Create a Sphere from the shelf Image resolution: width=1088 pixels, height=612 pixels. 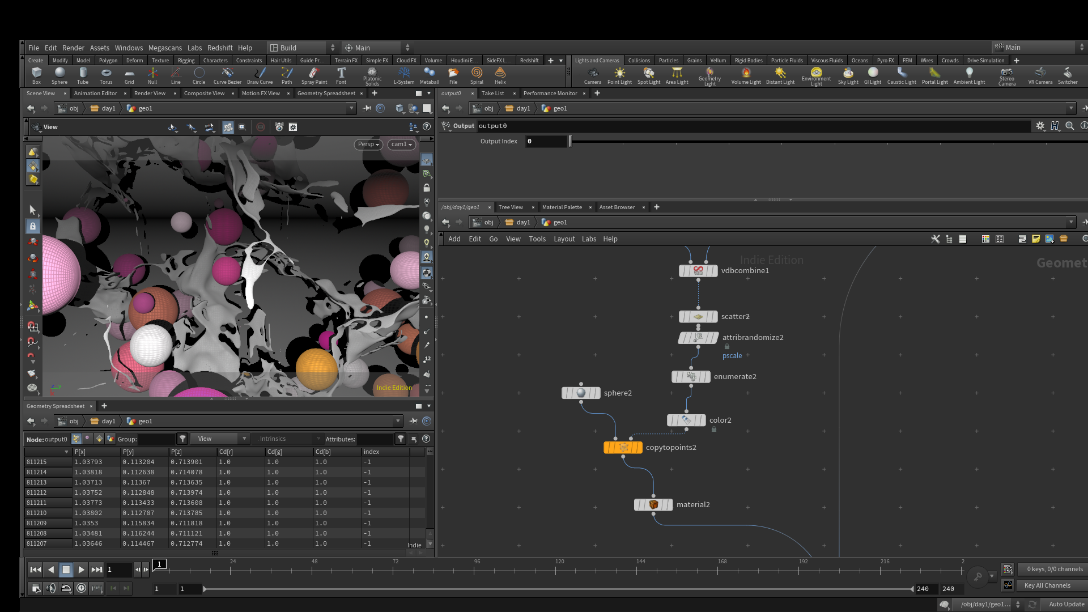[x=59, y=76]
